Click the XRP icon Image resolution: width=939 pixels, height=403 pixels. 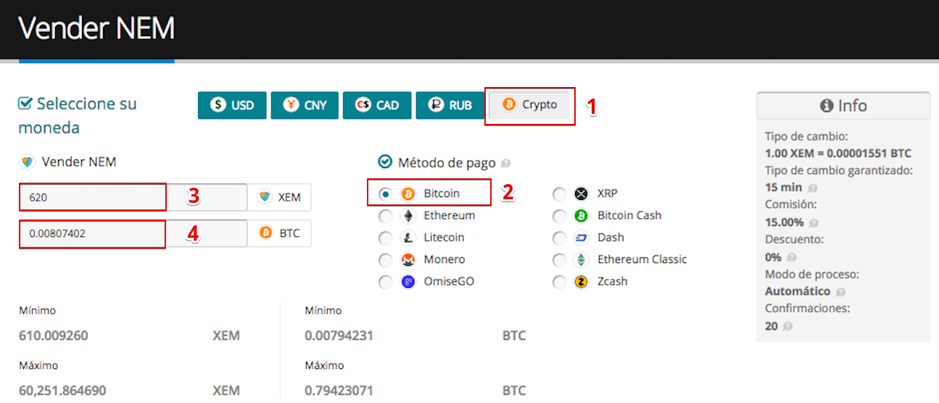[x=581, y=194]
